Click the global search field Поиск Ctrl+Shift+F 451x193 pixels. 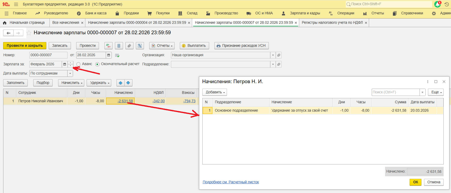point(389,4)
